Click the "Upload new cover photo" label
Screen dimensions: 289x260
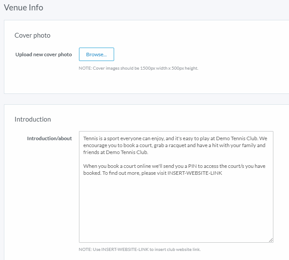43,55
